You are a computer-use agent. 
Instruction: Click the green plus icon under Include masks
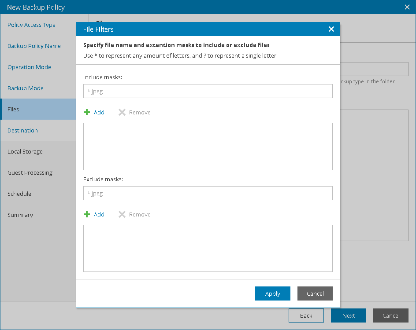coord(87,112)
